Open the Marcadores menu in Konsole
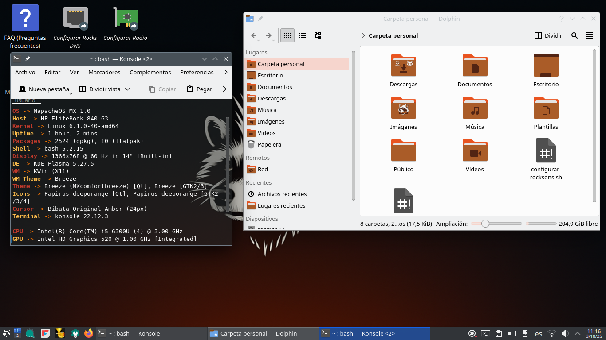 (104, 72)
